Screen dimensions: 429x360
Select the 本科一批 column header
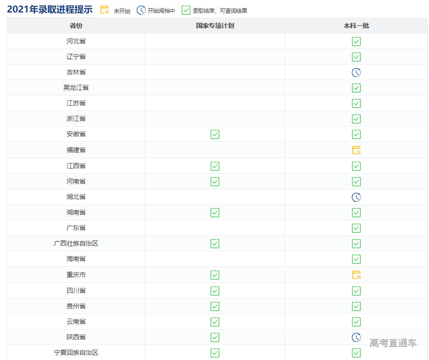(356, 26)
